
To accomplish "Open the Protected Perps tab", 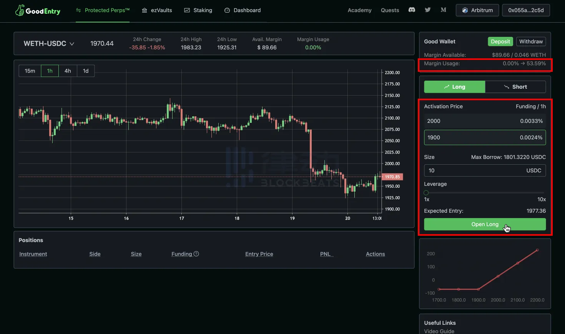I will pos(103,10).
